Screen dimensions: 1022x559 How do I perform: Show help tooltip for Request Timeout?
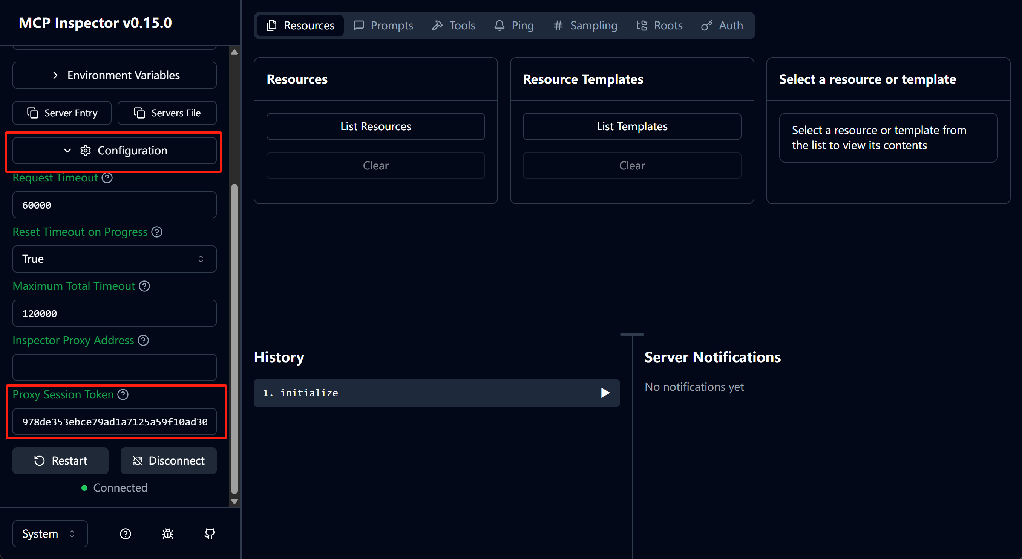(x=107, y=178)
